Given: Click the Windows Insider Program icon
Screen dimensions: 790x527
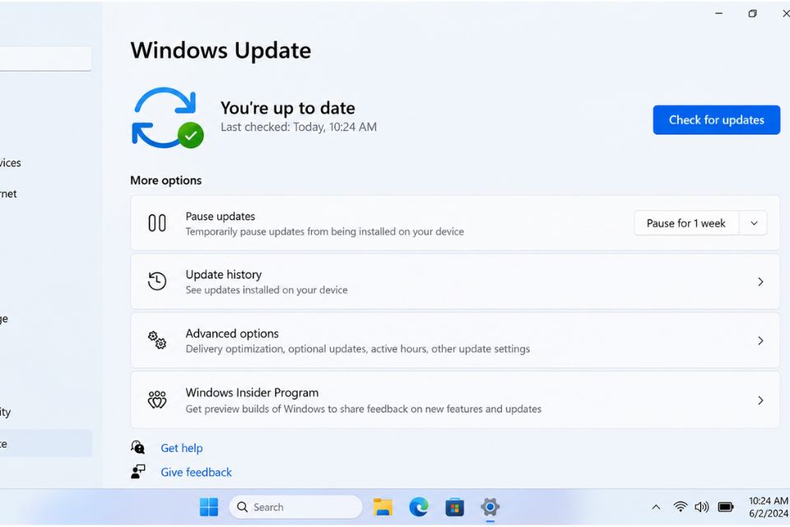Looking at the screenshot, I should (156, 399).
